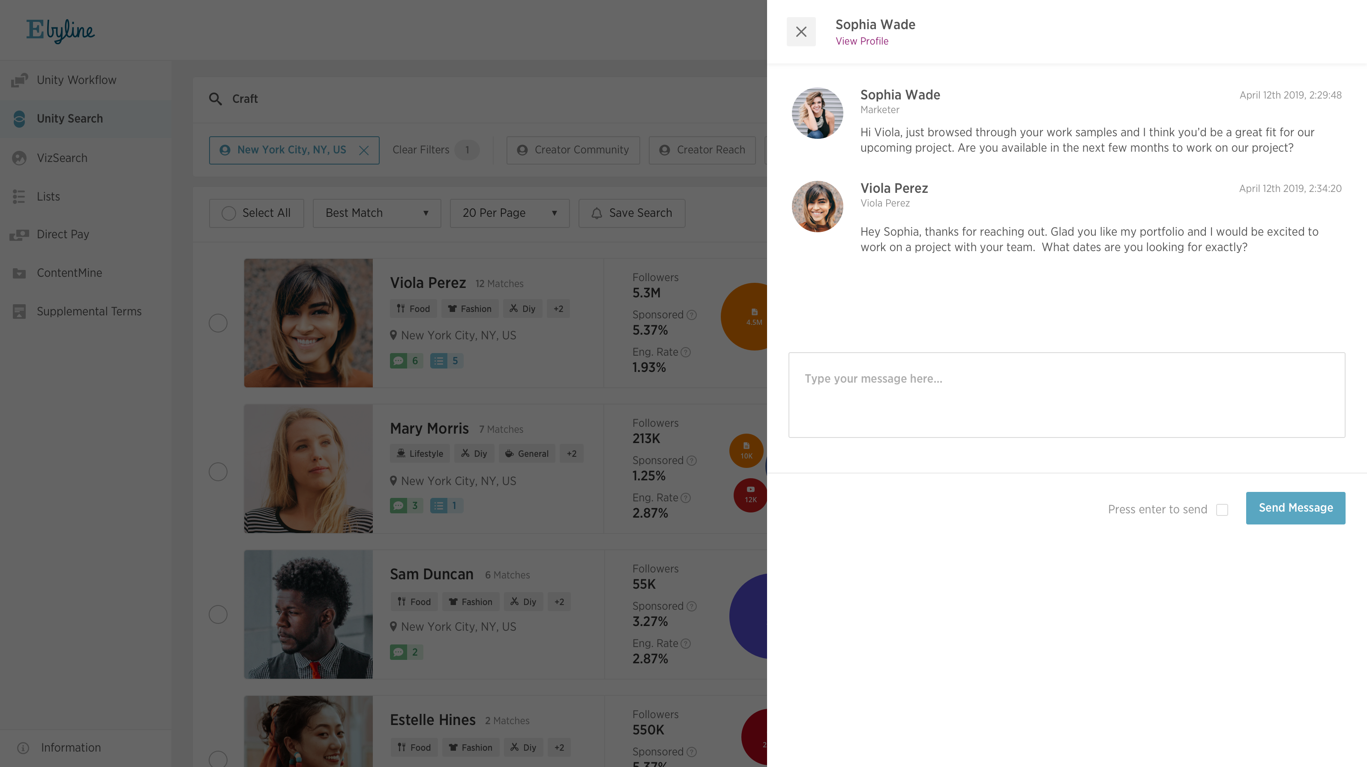Image resolution: width=1367 pixels, height=767 pixels.
Task: Click the Viola Perez name in results
Action: (428, 283)
